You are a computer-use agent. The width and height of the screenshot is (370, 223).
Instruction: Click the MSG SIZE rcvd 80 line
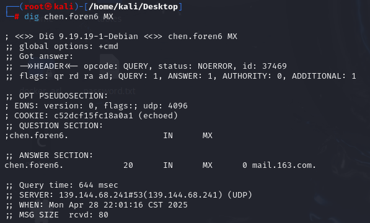coord(64,215)
